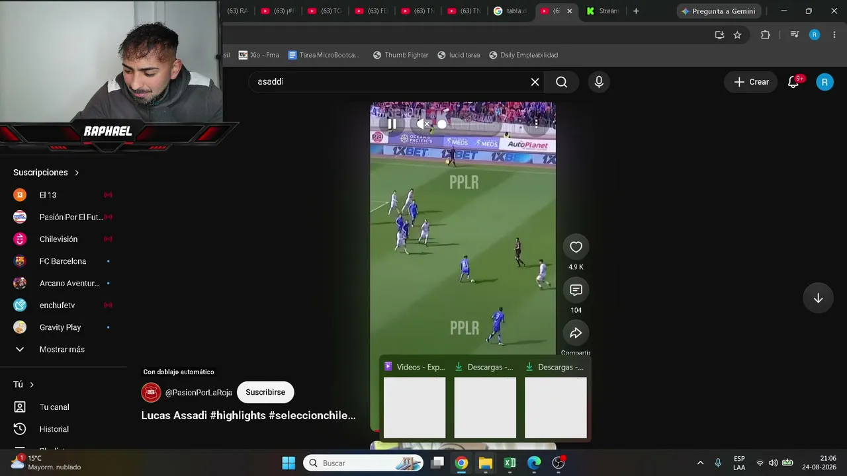847x476 pixels.
Task: Expand the Suscripciones section
Action: (46, 173)
